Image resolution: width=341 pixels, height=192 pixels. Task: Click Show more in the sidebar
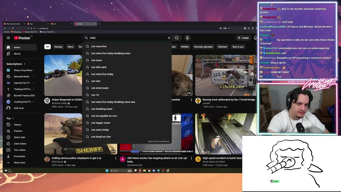pos(20,163)
